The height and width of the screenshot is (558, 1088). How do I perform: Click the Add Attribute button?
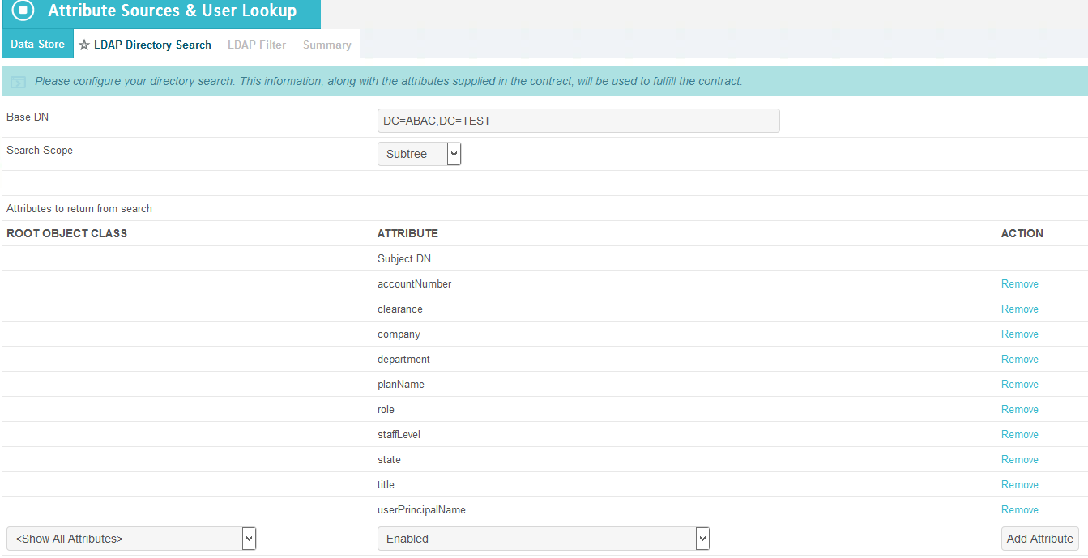pos(1040,539)
